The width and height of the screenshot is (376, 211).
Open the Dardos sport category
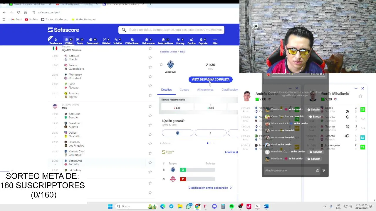tap(192, 41)
